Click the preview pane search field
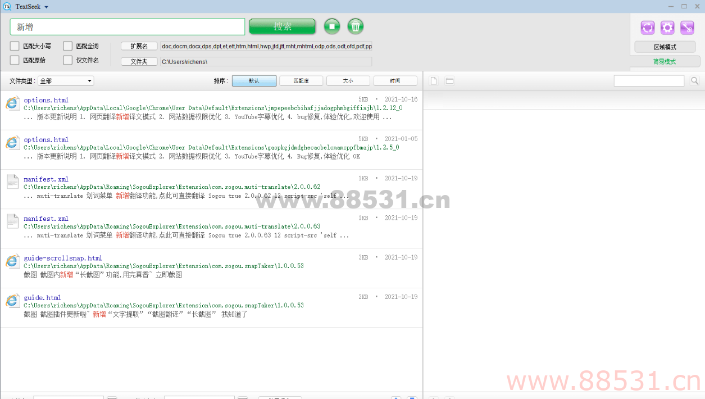Screen dimensions: 705x399 (649, 81)
